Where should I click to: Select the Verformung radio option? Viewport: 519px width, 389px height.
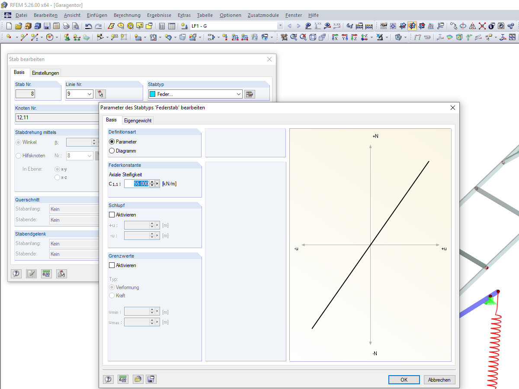112,287
